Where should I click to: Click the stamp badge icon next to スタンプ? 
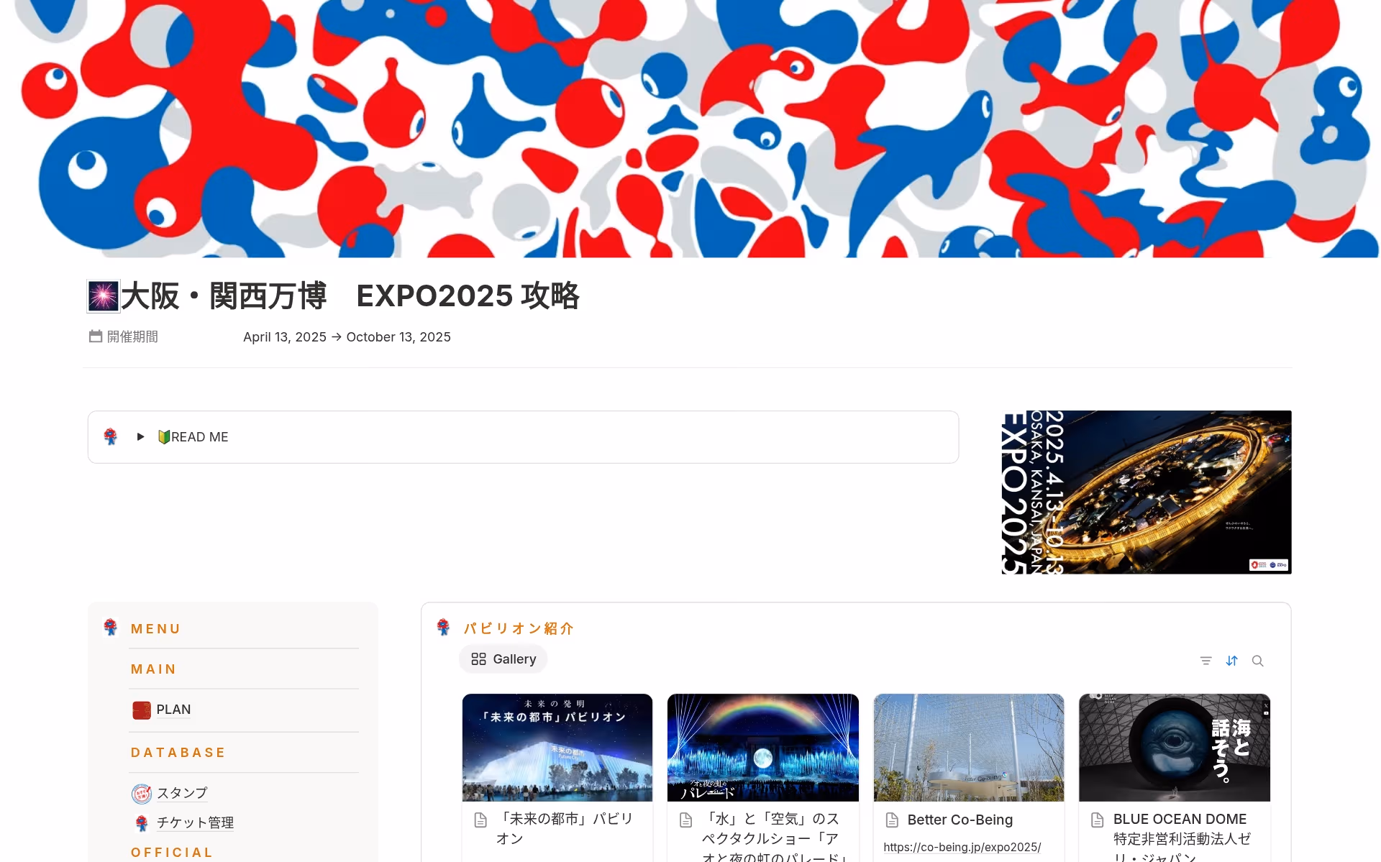click(x=142, y=793)
